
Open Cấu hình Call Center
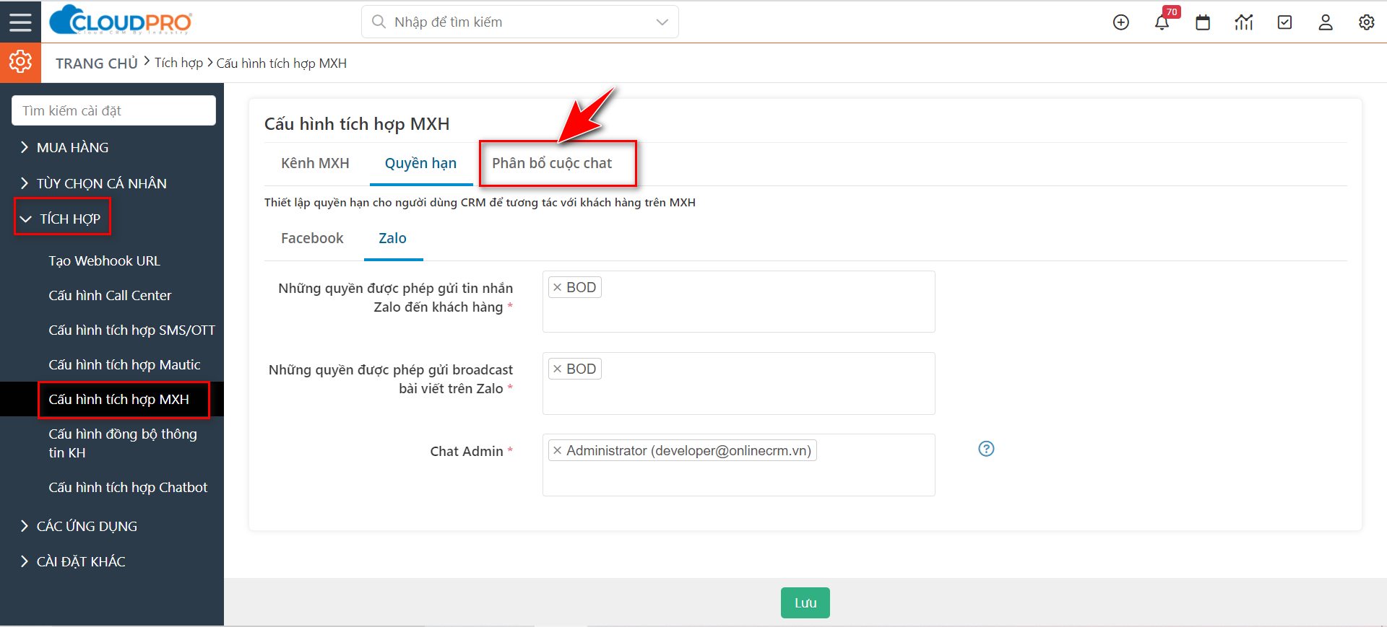point(110,295)
